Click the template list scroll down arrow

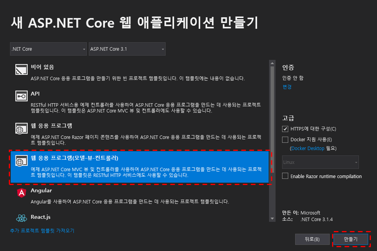click(272, 218)
